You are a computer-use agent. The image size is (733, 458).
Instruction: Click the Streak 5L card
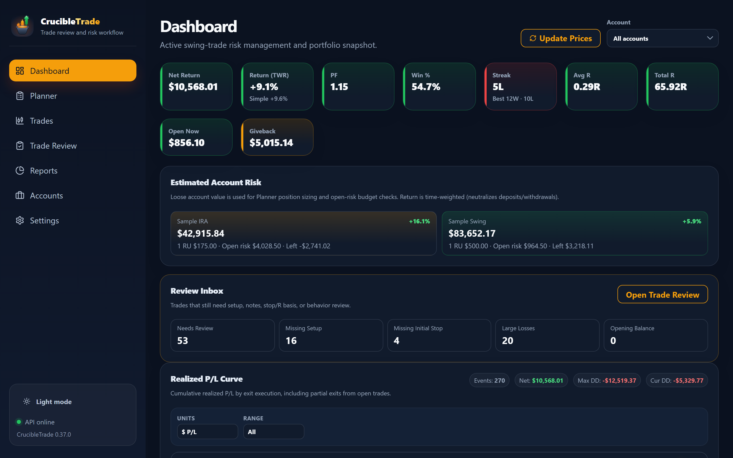(x=520, y=86)
